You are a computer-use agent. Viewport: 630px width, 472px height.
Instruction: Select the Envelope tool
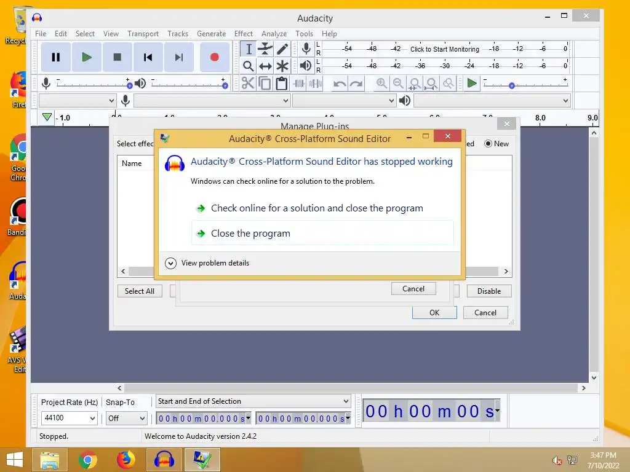click(x=265, y=49)
